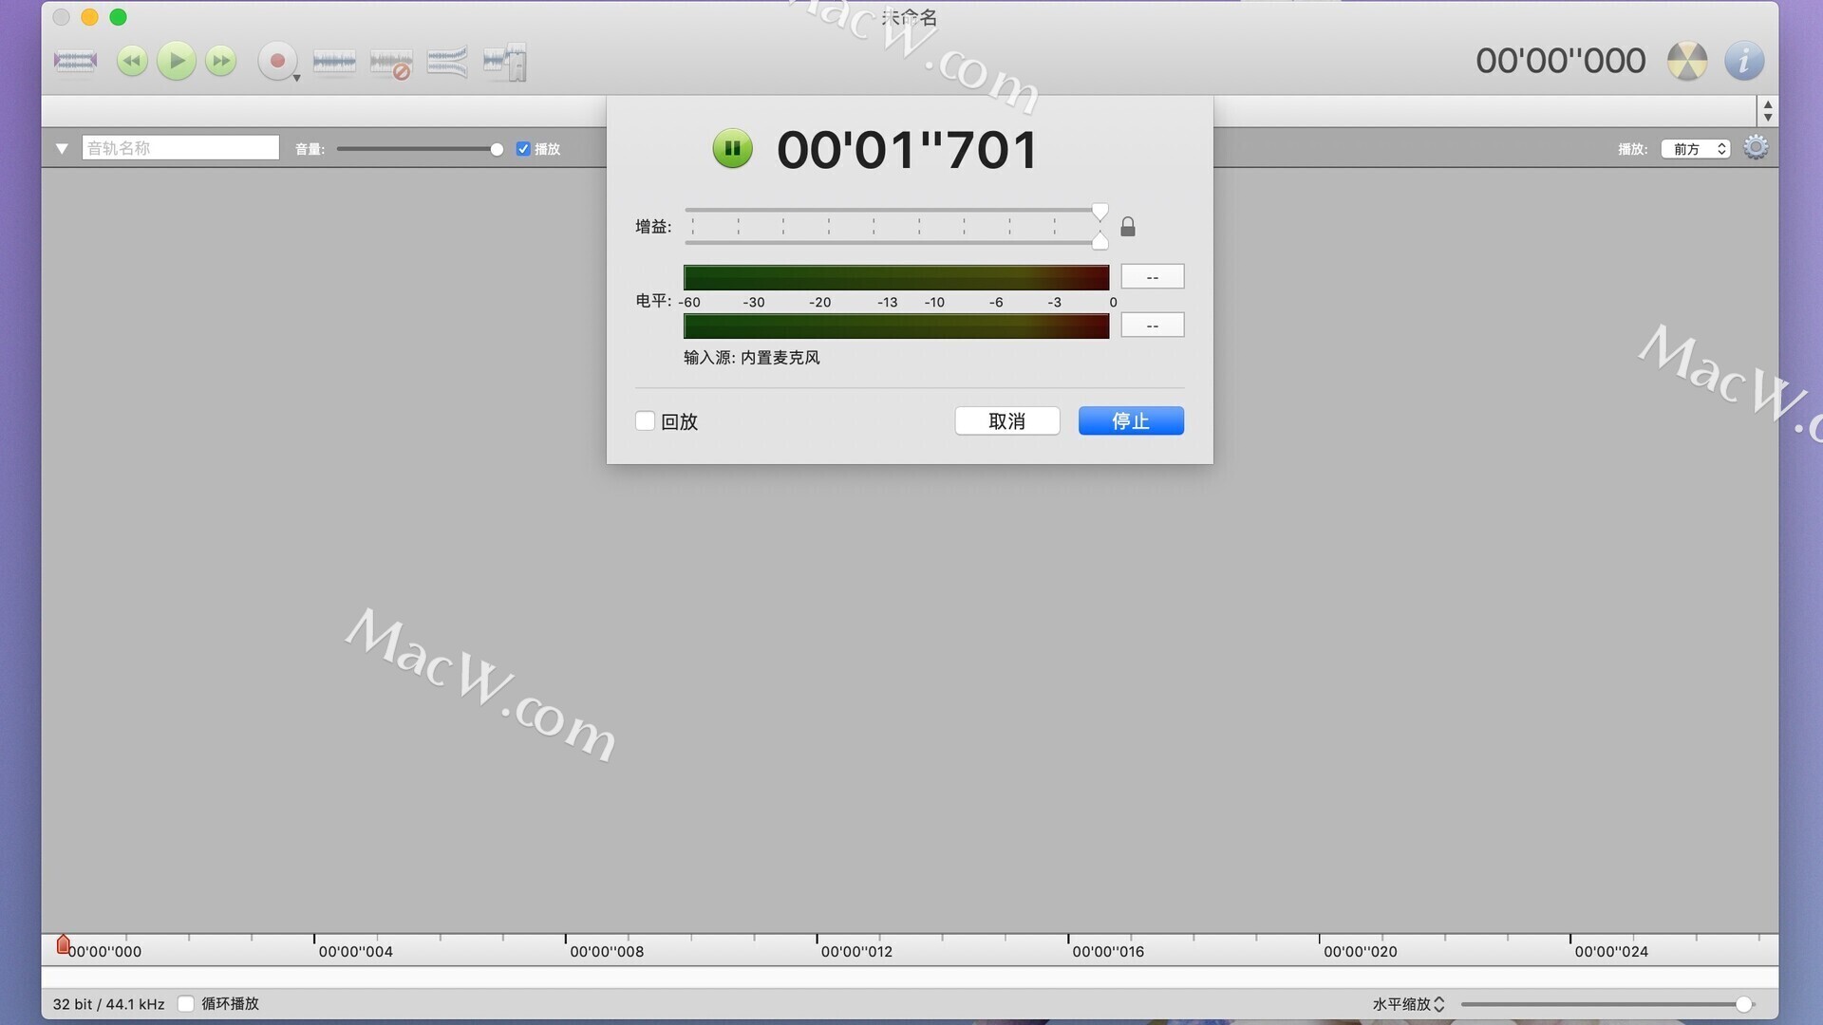Click the fast-forward button

click(x=221, y=62)
